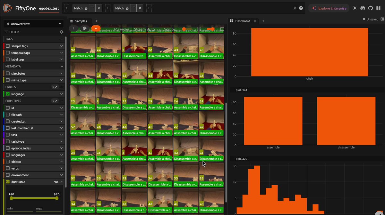The height and width of the screenshot is (215, 385).
Task: Expand the objects field chevron
Action: point(62,162)
